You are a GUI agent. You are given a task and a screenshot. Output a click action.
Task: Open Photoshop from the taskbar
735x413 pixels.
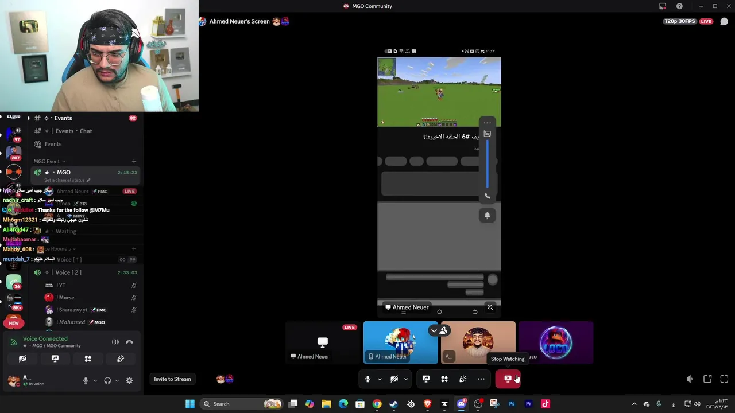click(512, 404)
